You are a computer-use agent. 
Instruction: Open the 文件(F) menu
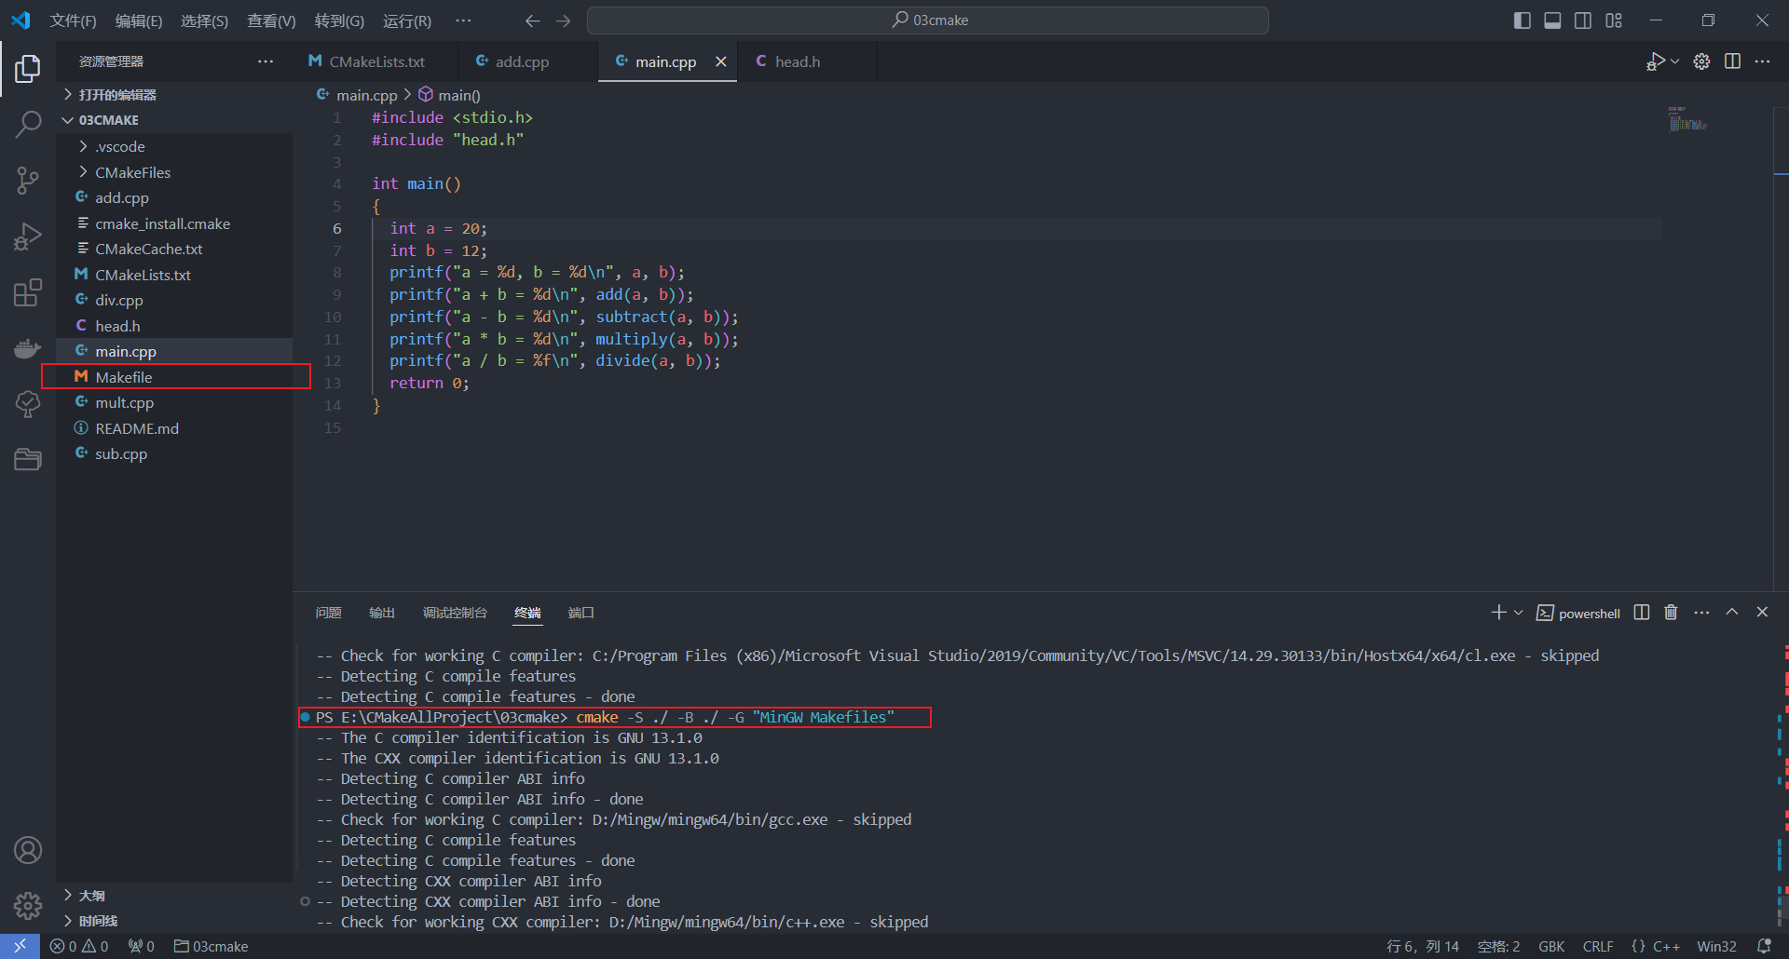(x=73, y=20)
